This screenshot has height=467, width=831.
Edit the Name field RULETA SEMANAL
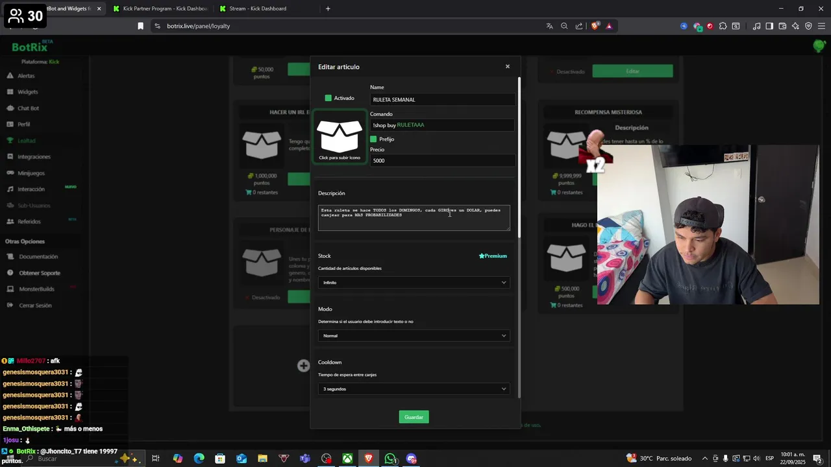coord(443,99)
